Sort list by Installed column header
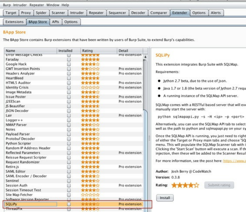The image size is (246, 212). click(x=69, y=51)
